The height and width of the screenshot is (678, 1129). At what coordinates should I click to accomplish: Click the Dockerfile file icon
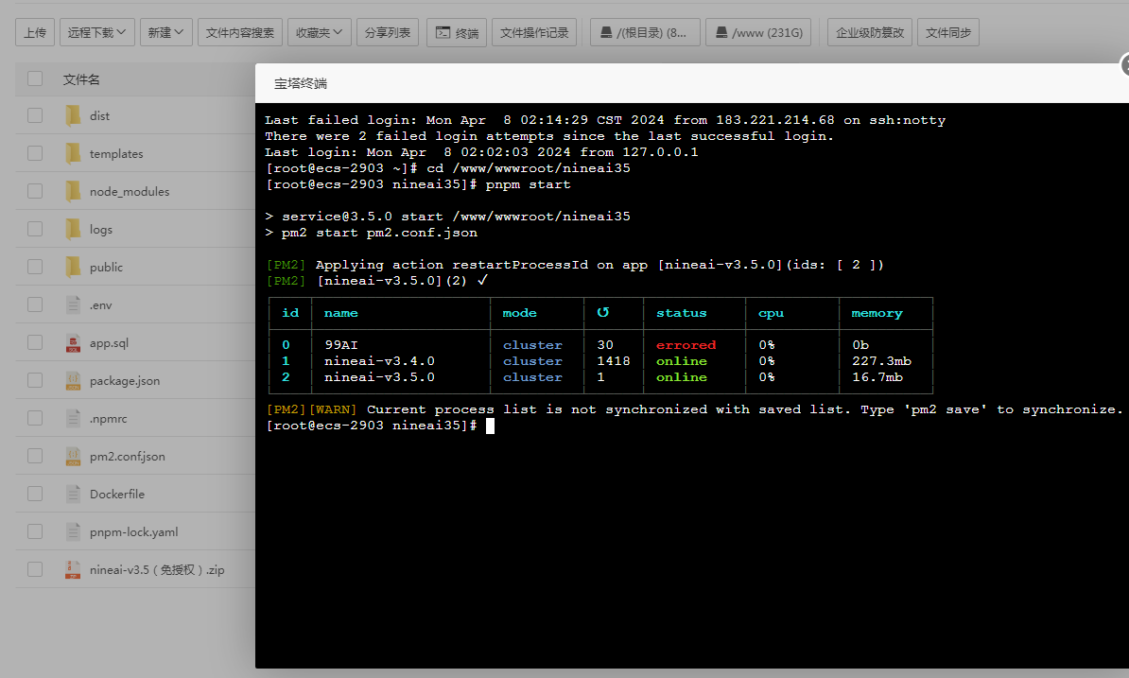73,494
